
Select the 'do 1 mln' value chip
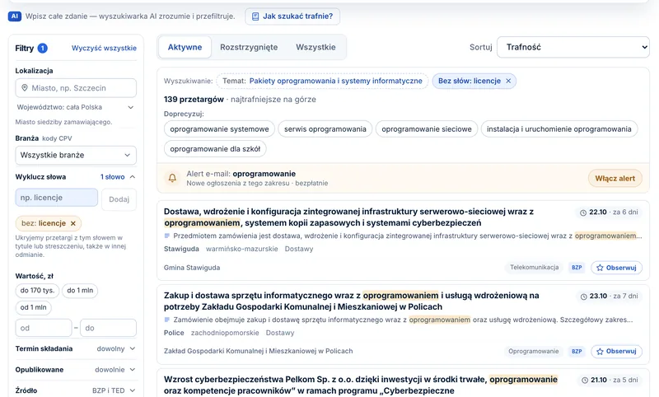click(x=80, y=290)
